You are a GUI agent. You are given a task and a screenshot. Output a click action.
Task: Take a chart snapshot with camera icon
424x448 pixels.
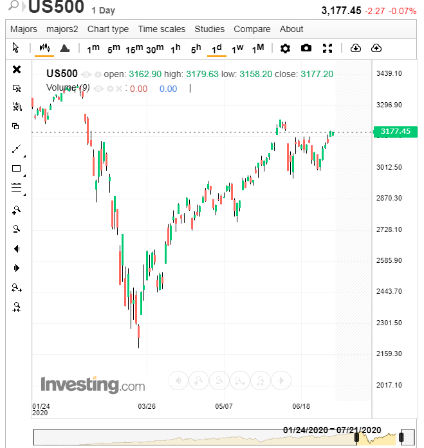[x=306, y=48]
